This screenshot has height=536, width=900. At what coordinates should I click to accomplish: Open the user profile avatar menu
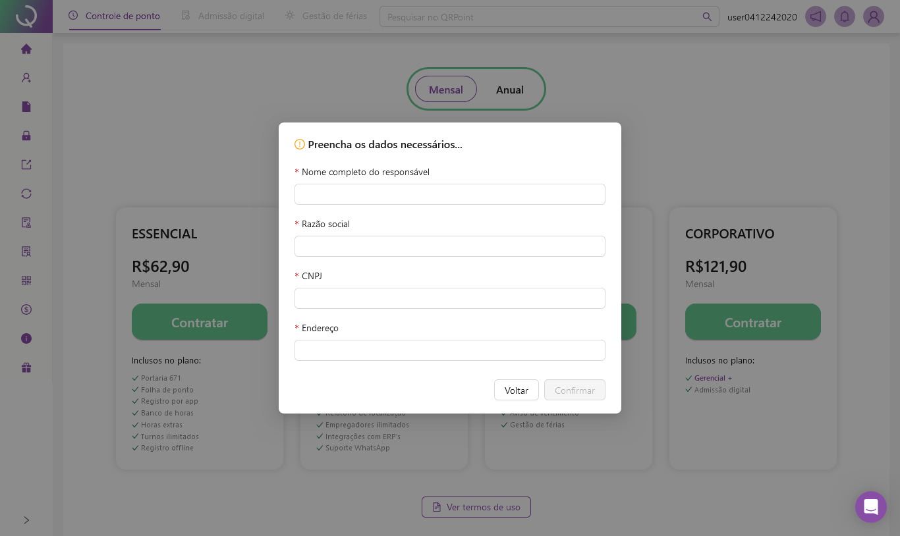point(874,16)
